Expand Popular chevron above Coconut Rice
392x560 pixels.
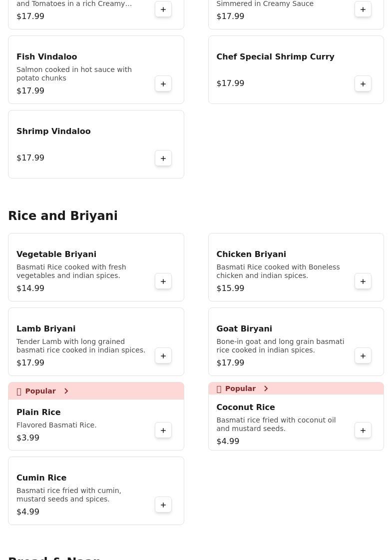tap(266, 388)
